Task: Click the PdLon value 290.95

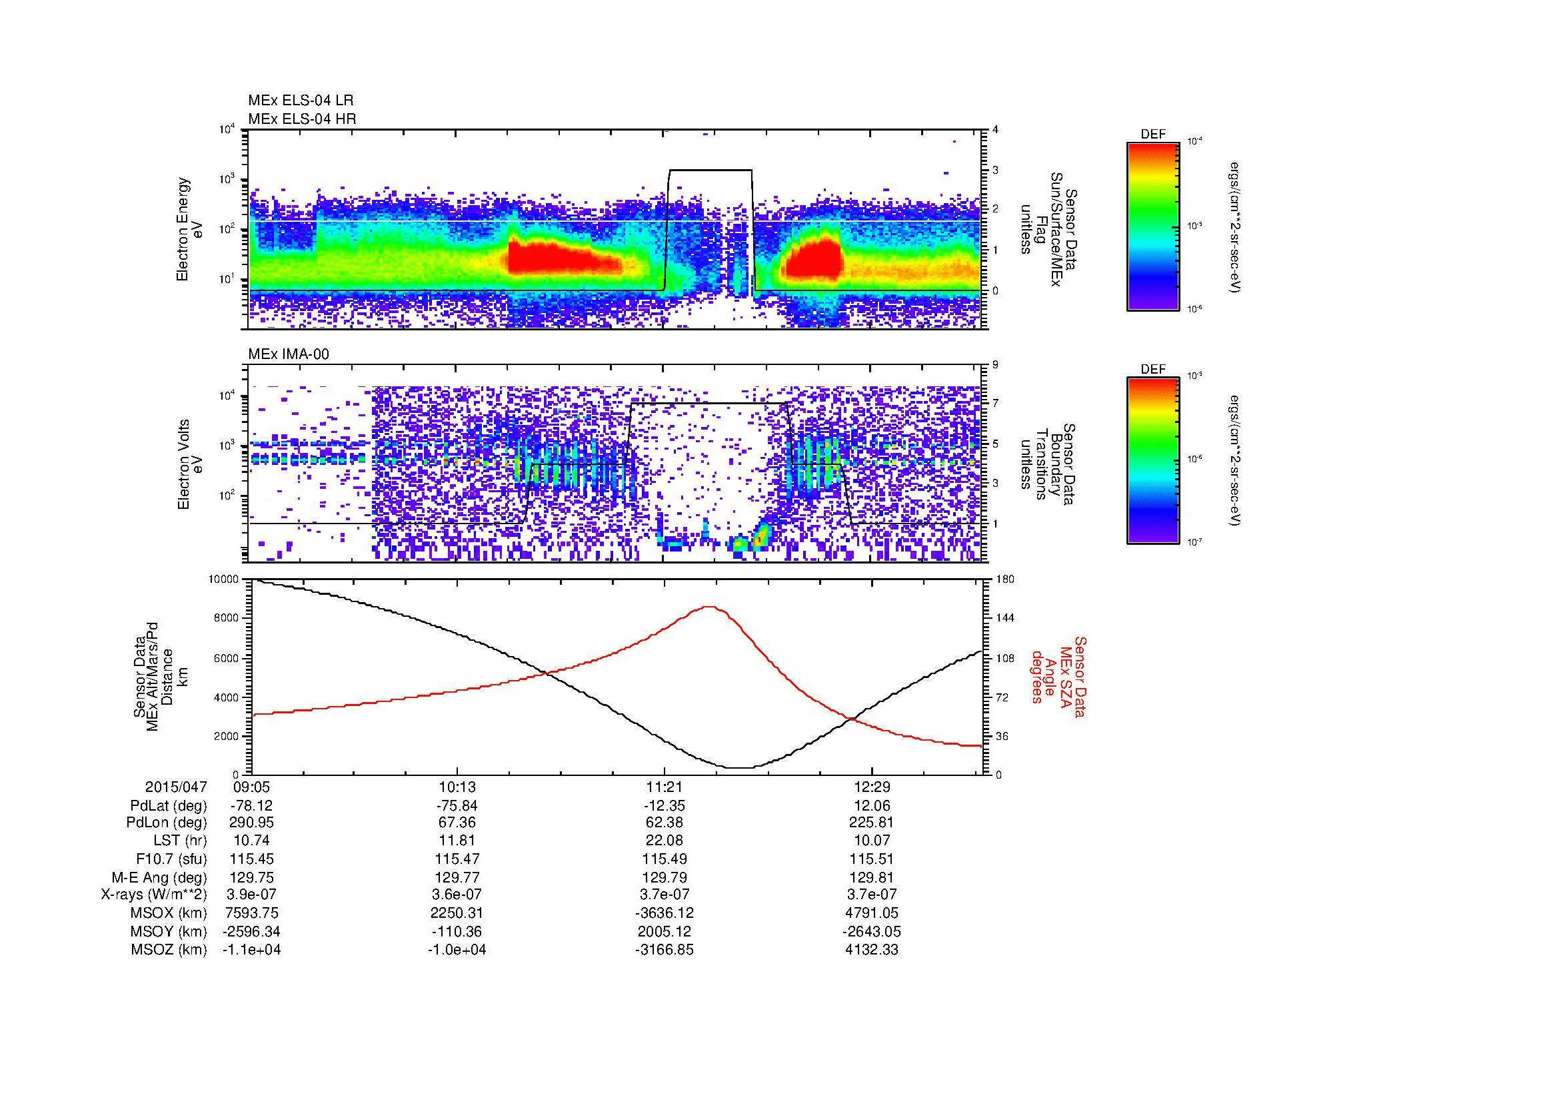Action: 252,823
